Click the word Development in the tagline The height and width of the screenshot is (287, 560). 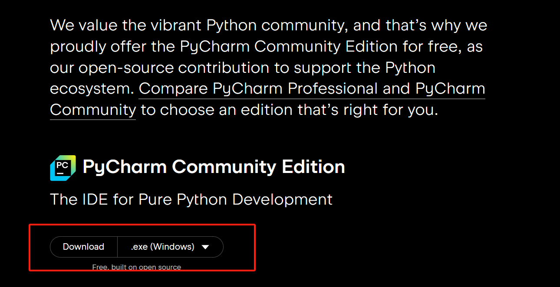(283, 199)
